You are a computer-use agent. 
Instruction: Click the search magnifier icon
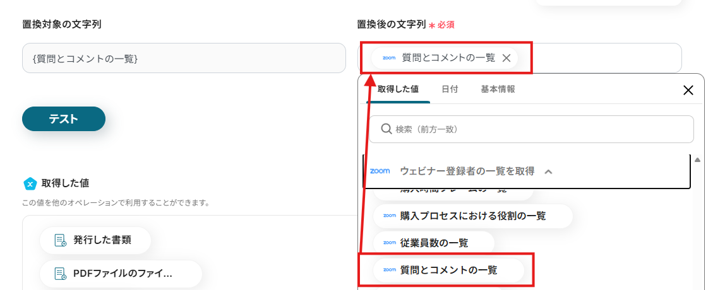(x=386, y=129)
